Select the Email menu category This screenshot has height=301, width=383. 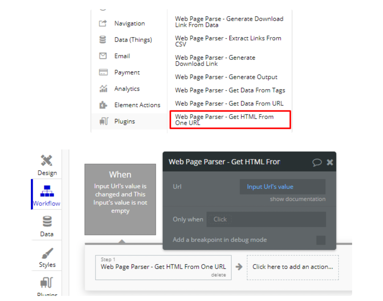[122, 56]
